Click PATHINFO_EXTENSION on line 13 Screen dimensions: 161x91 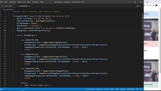(x=65, y=28)
